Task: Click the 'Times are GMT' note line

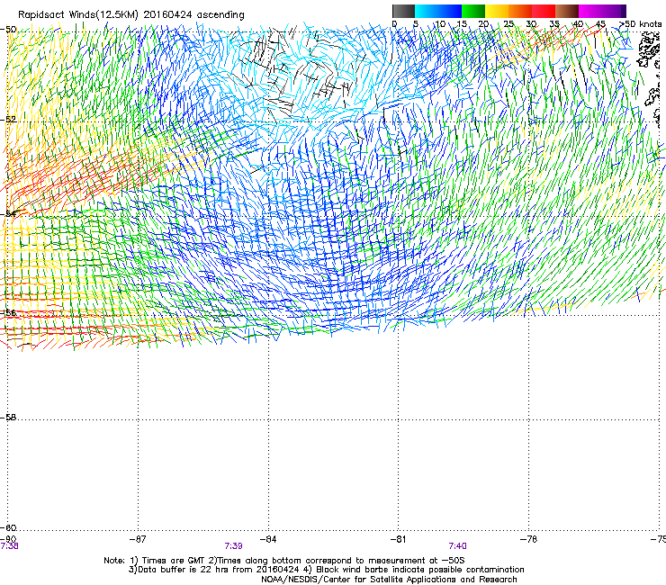Action: pos(284,561)
